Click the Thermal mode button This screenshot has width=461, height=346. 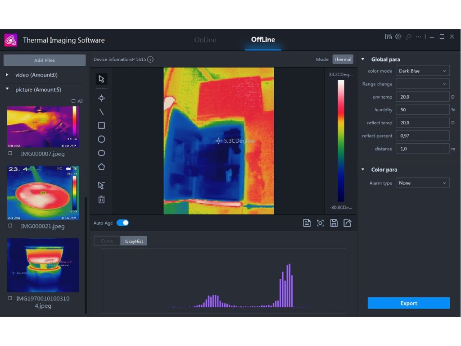(343, 59)
